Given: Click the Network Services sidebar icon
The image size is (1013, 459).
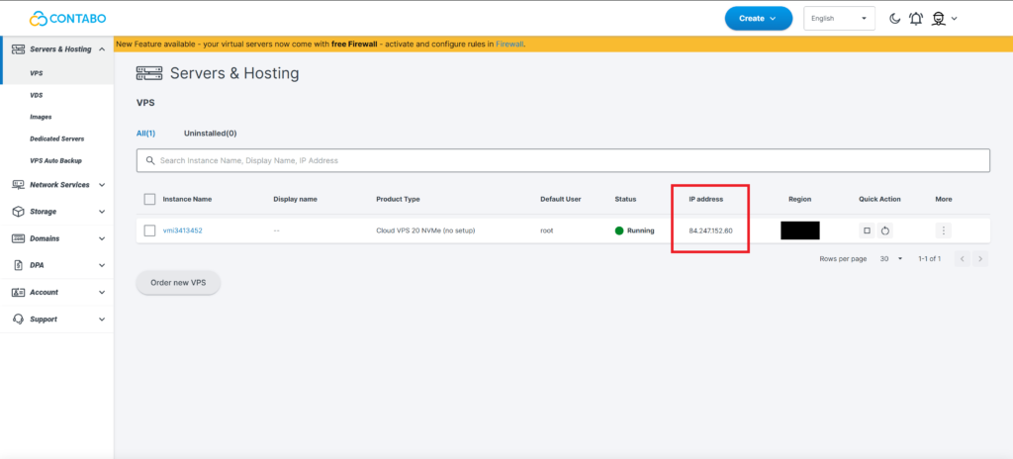Looking at the screenshot, I should [x=18, y=185].
